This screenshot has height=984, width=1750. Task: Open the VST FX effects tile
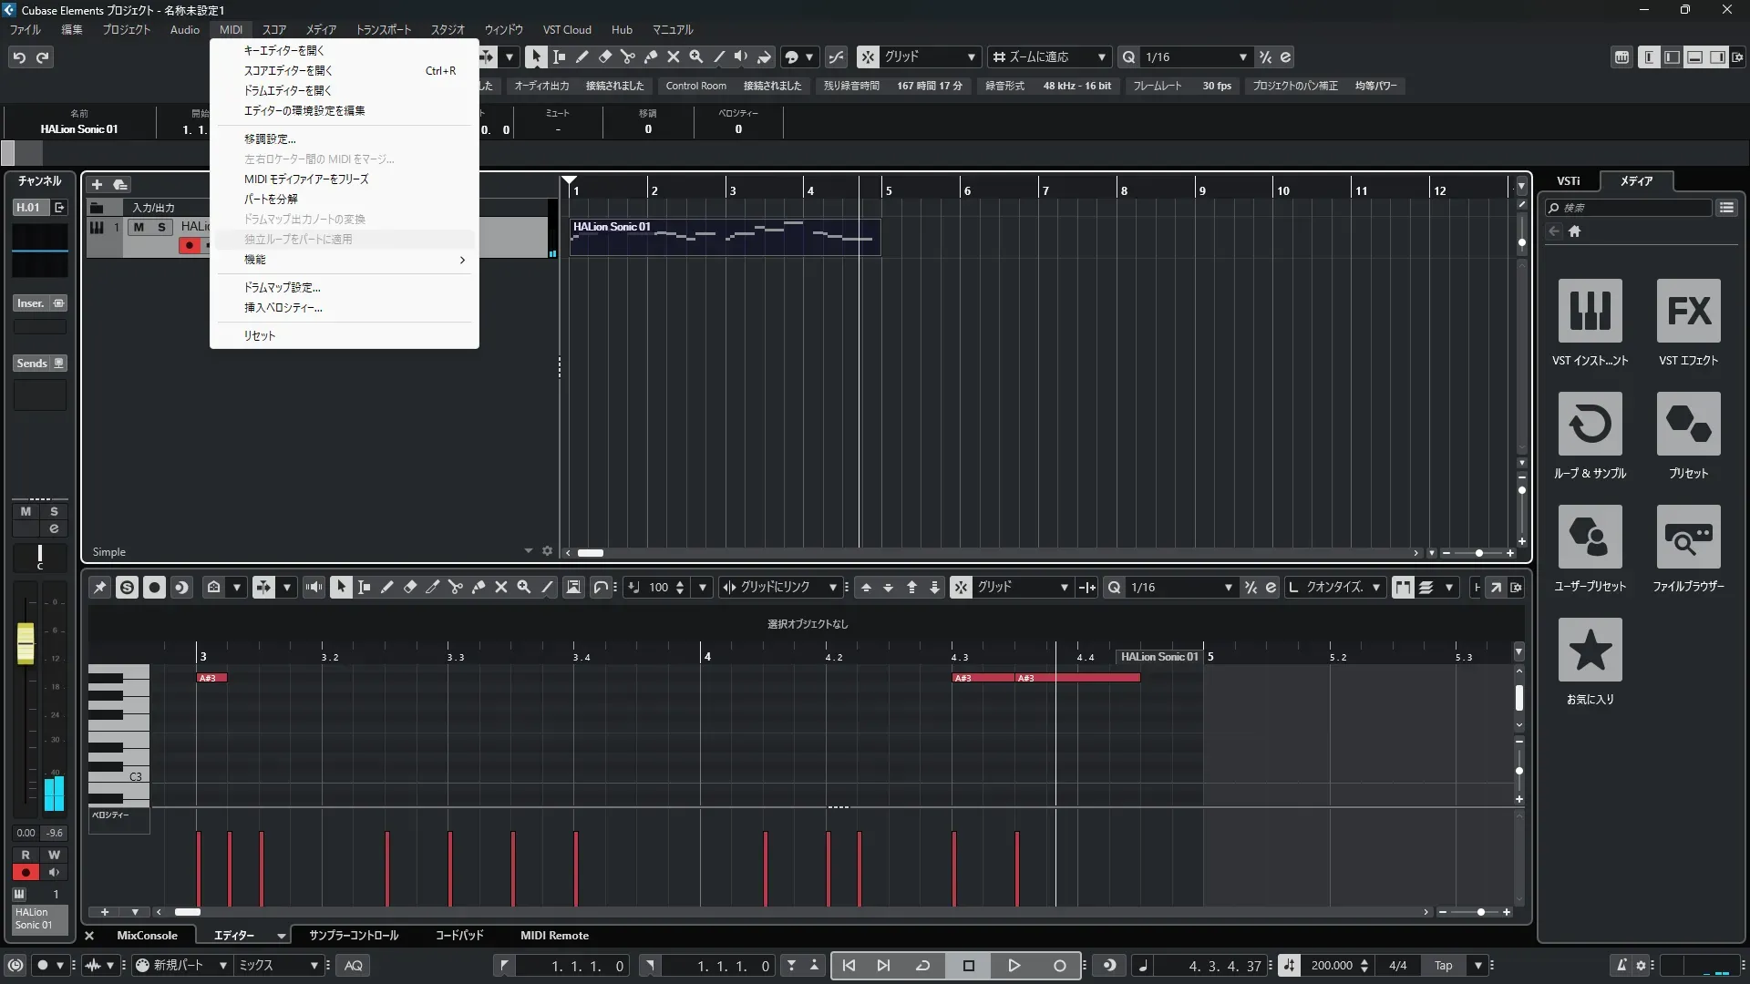pos(1688,311)
